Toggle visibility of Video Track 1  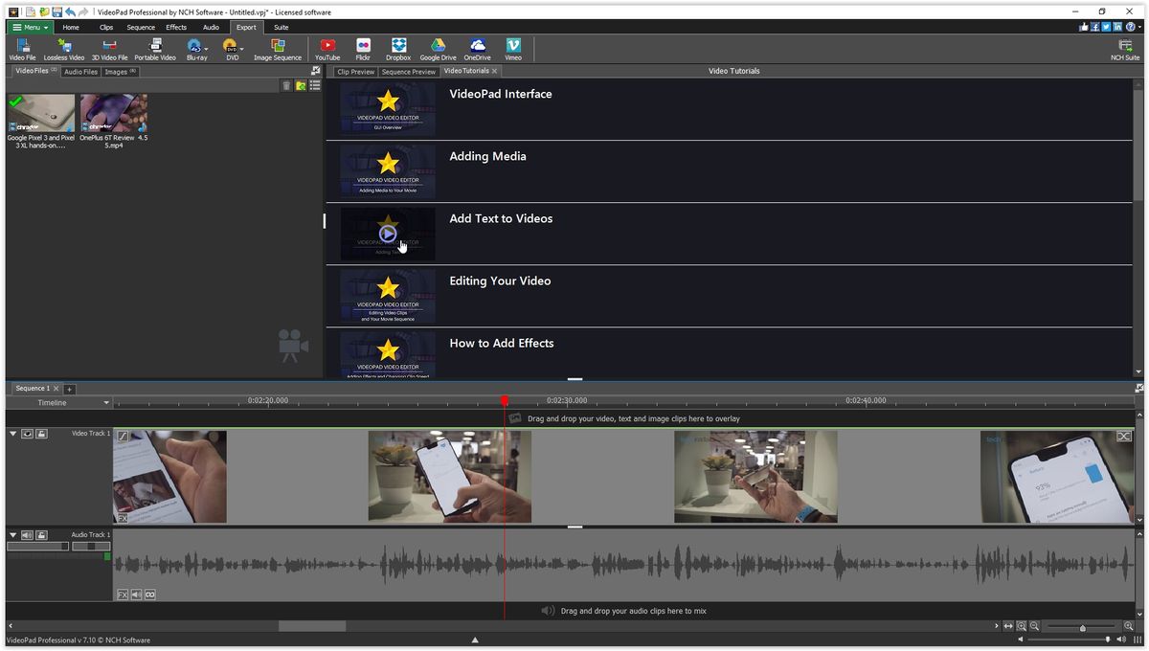[26, 434]
